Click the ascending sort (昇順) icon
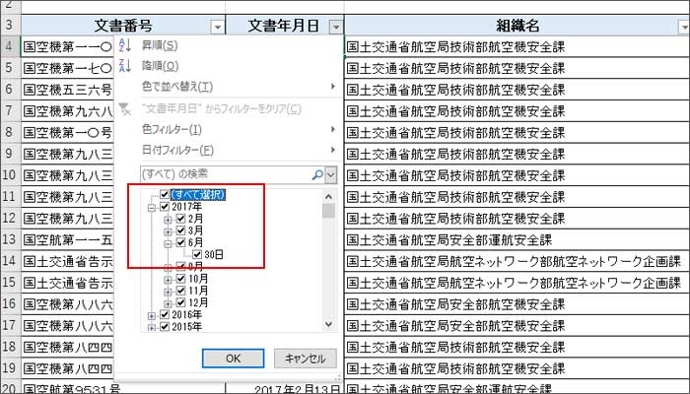Screen dimensions: 690x394 point(124,45)
